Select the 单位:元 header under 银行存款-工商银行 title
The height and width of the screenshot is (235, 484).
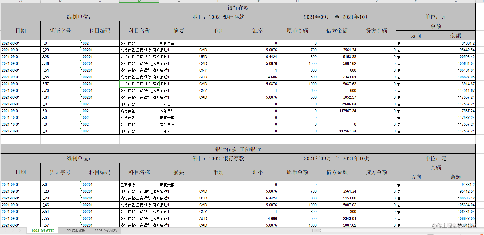(436, 158)
